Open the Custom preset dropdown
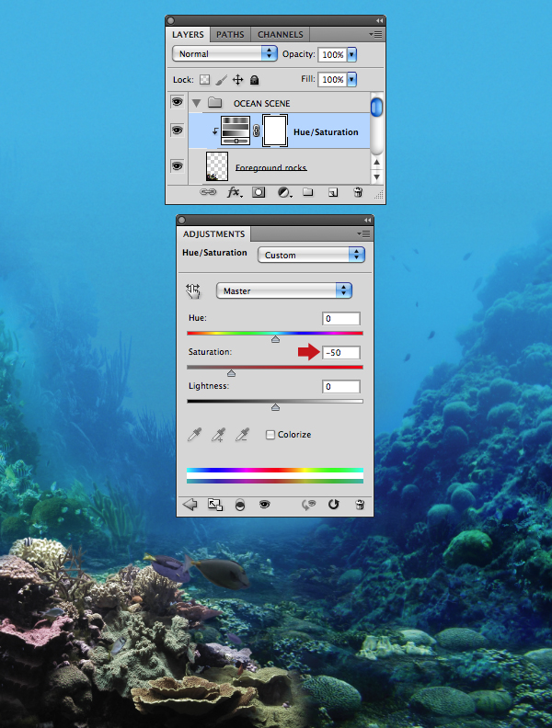The width and height of the screenshot is (552, 728). [311, 255]
